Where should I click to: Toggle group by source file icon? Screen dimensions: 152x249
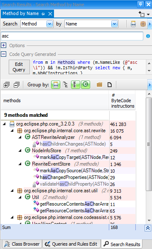(x=110, y=85)
